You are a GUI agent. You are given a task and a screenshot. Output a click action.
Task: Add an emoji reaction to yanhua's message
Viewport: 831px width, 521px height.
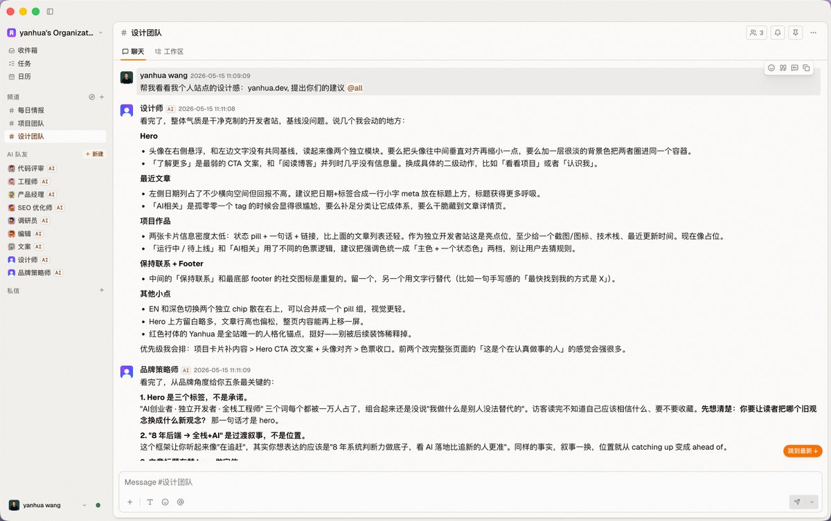[x=771, y=68]
